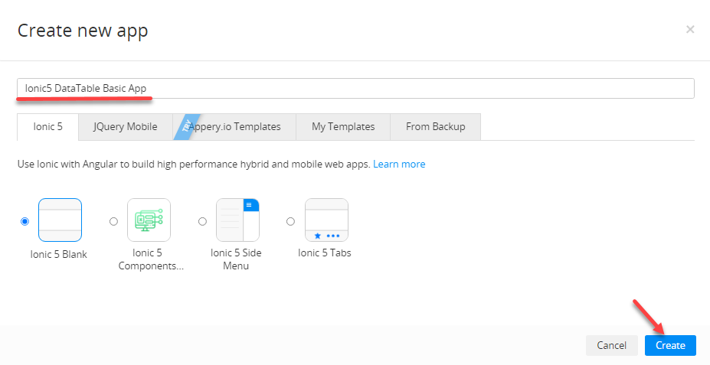The image size is (710, 365).
Task: Close the Create new app dialog
Action: [690, 29]
